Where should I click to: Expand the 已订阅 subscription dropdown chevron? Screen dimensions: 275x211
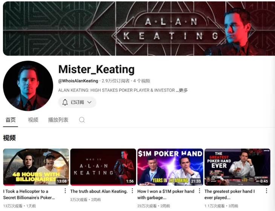click(89, 102)
